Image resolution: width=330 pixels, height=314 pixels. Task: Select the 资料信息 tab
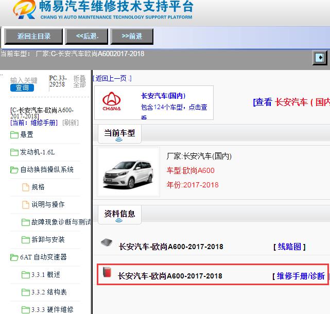point(119,215)
